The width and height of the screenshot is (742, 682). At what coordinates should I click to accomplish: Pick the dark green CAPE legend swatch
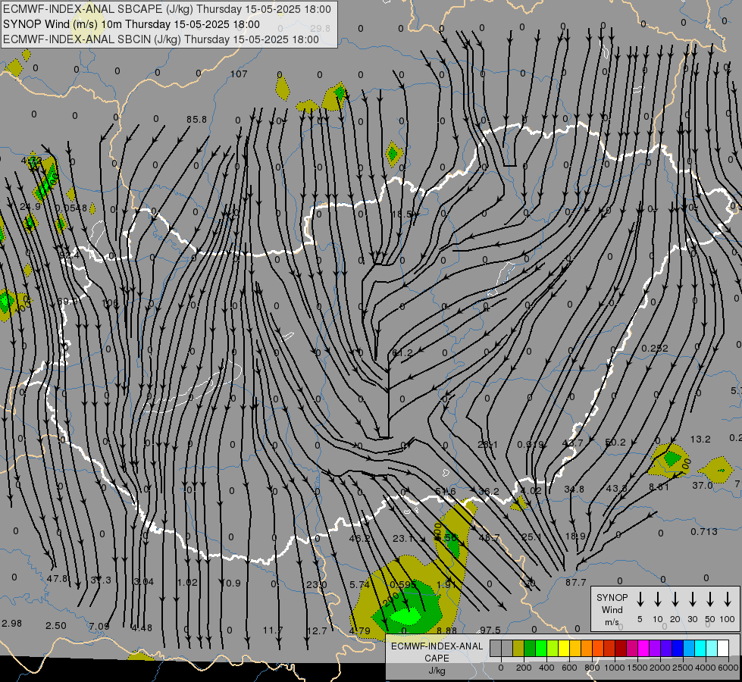[530, 648]
